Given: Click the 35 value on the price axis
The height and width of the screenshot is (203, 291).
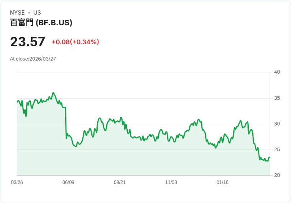Looking at the screenshot, I should [277, 98].
